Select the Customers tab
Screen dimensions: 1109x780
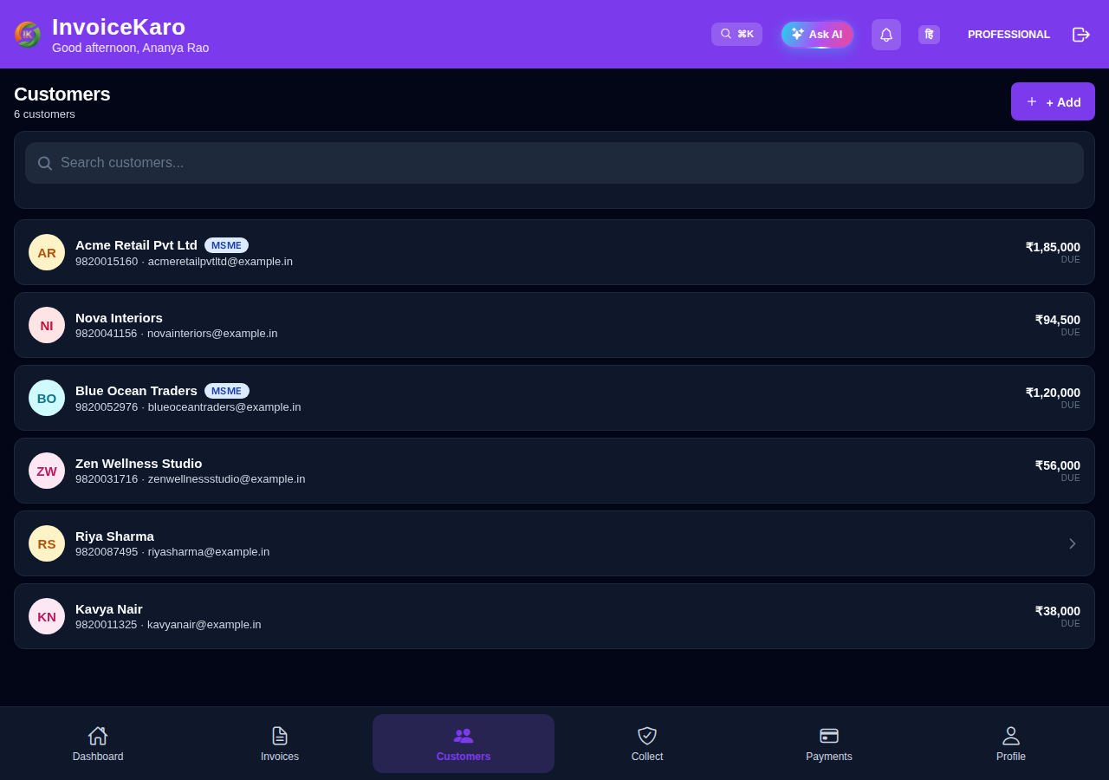[464, 744]
